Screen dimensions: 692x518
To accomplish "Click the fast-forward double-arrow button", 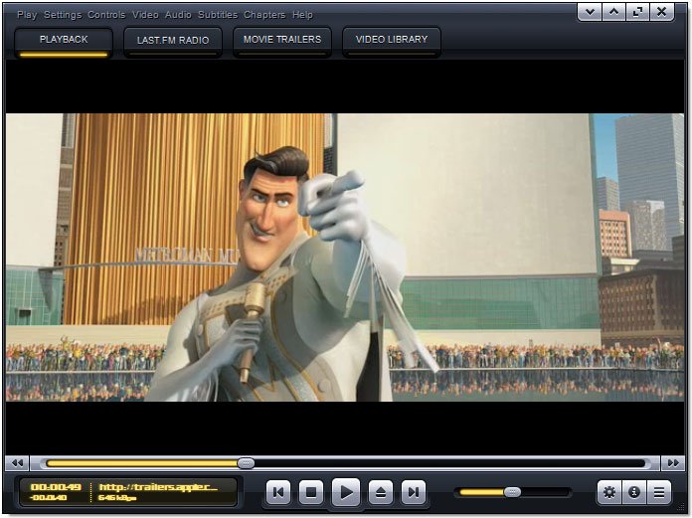I will pyautogui.click(x=673, y=463).
